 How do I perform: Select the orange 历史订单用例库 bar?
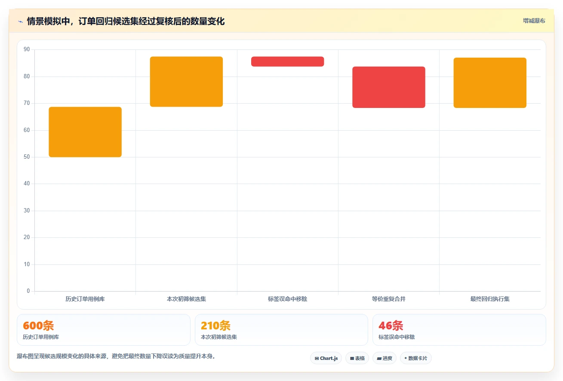pyautogui.click(x=85, y=132)
